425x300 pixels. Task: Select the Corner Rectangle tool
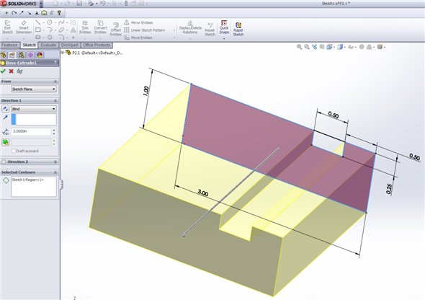[x=38, y=30]
